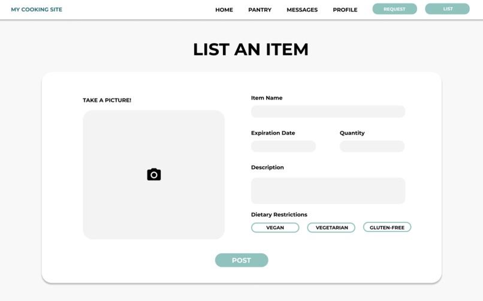The height and width of the screenshot is (301, 483).
Task: Click the LIST AN ITEM heading
Action: tap(250, 49)
